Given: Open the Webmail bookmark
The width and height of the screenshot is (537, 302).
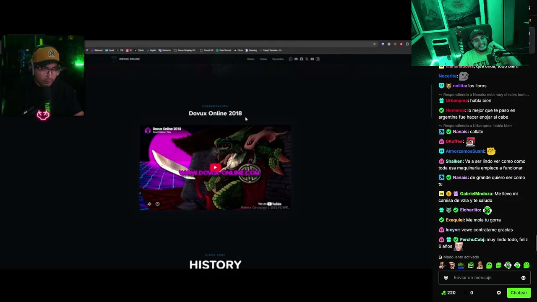Looking at the screenshot, I should [x=97, y=50].
